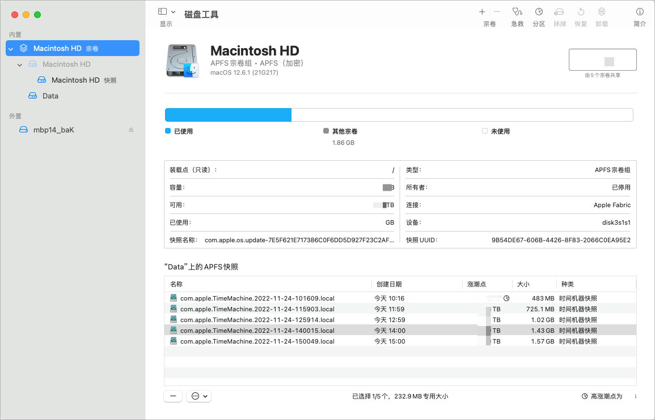This screenshot has width=655, height=420.
Task: Open the 简介 (Info) panel icon
Action: point(640,12)
